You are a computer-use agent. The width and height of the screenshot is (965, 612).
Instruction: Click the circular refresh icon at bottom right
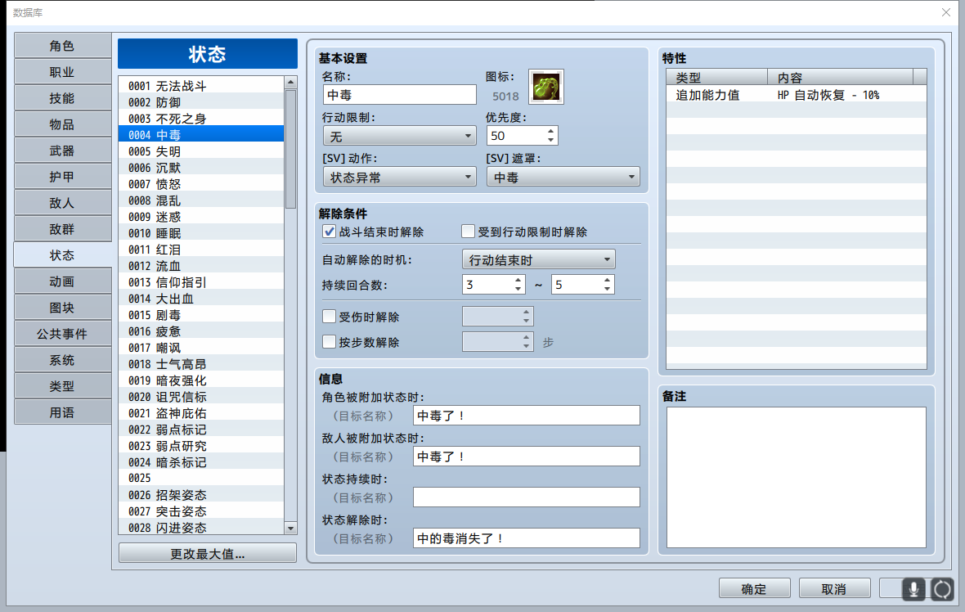pos(941,589)
